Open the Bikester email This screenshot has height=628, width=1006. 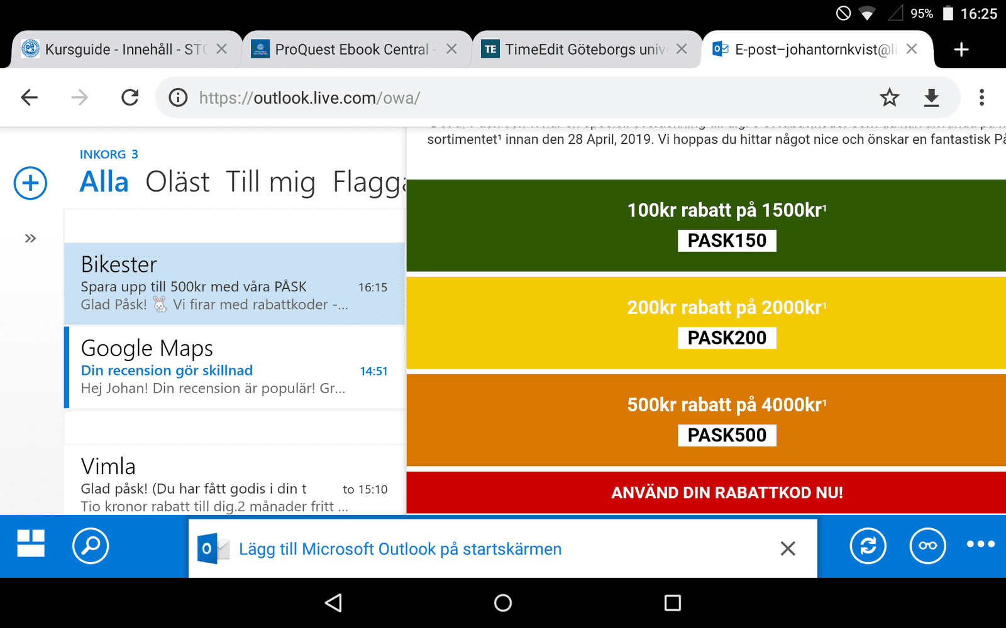click(x=235, y=284)
